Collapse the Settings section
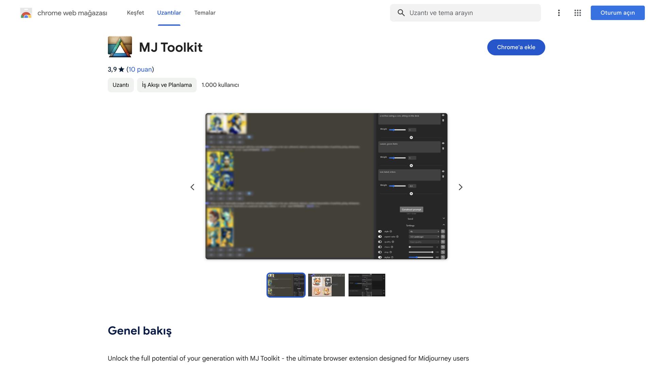The width and height of the screenshot is (653, 367). click(x=443, y=225)
